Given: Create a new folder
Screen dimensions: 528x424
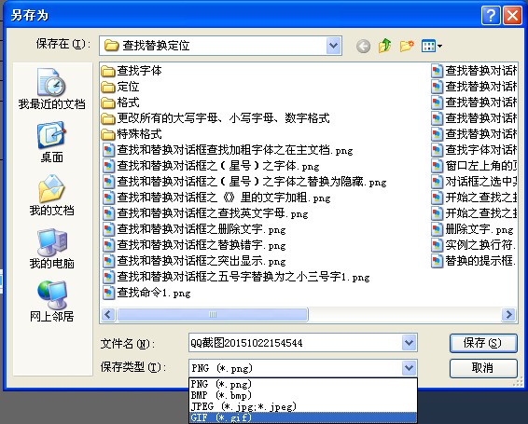Looking at the screenshot, I should (x=407, y=46).
